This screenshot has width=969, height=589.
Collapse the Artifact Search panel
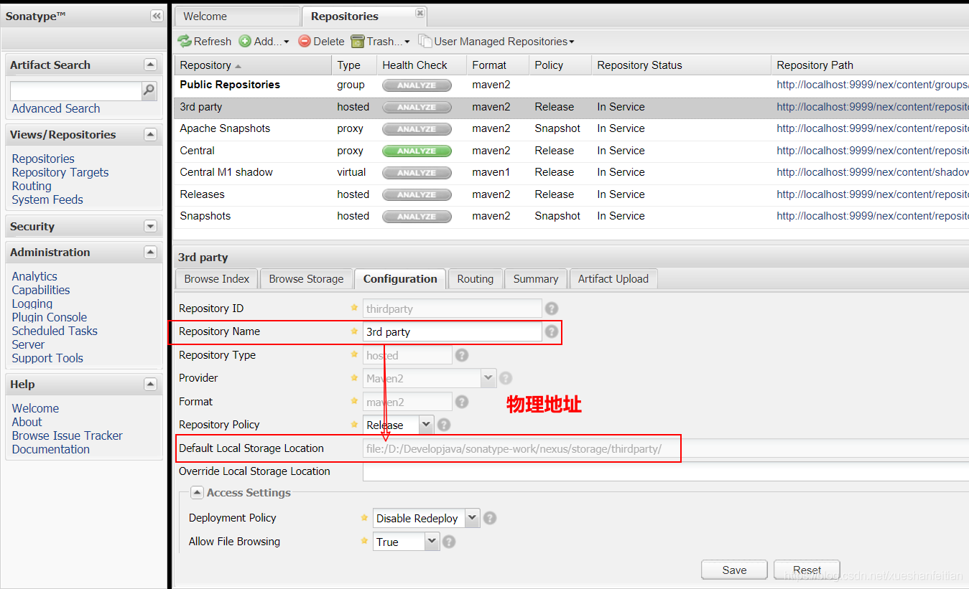click(x=150, y=65)
